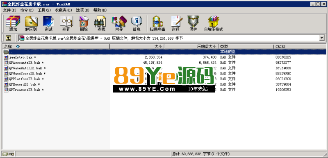Screen dimensions: 328x158
Task: Expand the archive path dropdown arrow
Action: point(322,38)
